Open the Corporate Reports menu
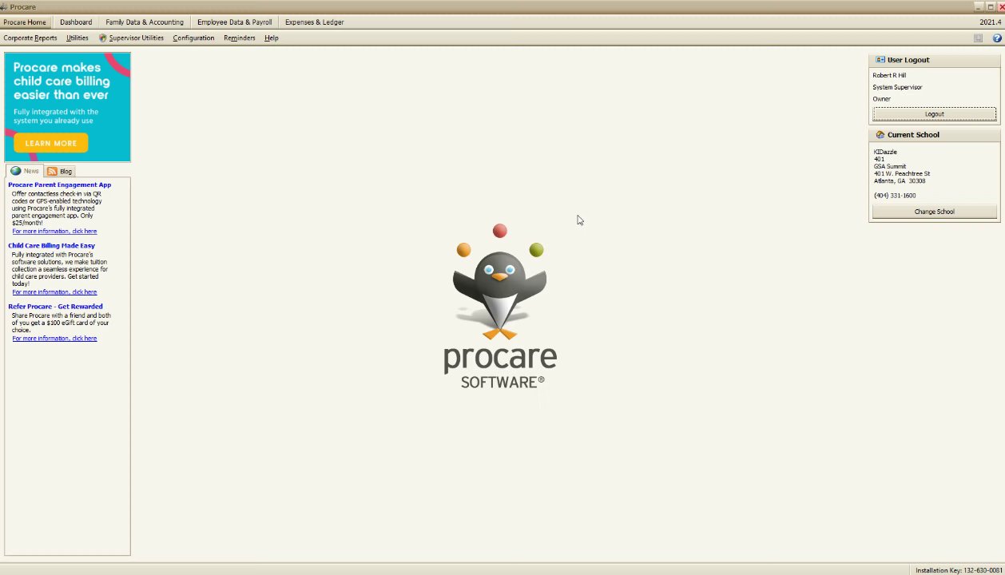 tap(30, 38)
